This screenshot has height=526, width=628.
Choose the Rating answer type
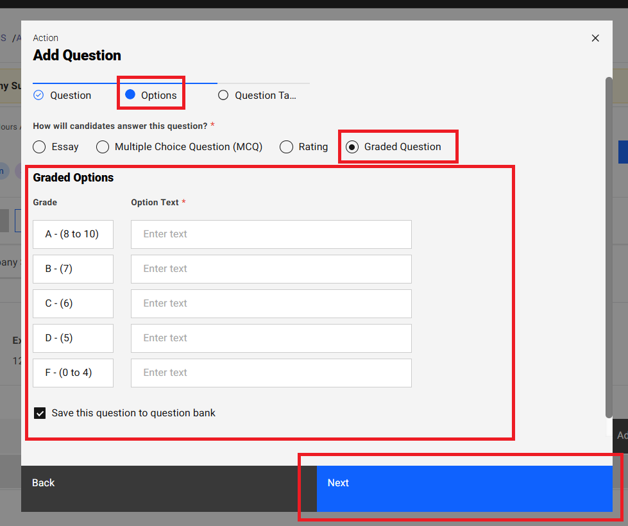coord(287,147)
